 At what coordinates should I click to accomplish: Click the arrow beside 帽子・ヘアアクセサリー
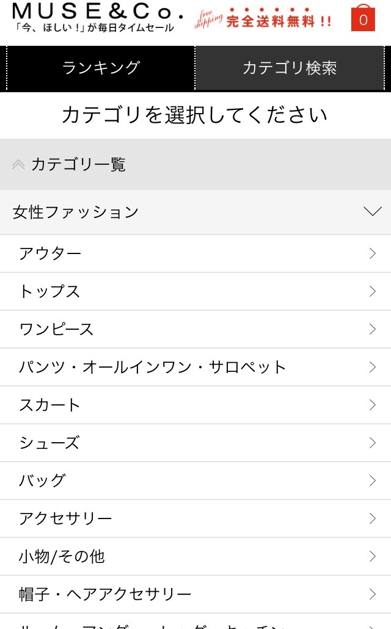pyautogui.click(x=372, y=594)
